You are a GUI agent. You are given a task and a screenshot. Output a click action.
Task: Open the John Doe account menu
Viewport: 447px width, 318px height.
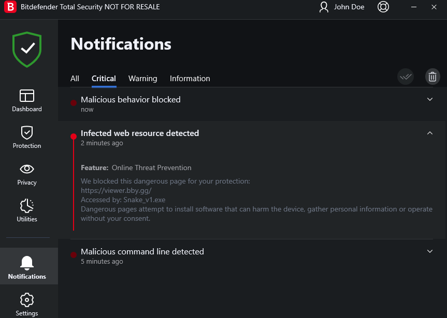[342, 7]
